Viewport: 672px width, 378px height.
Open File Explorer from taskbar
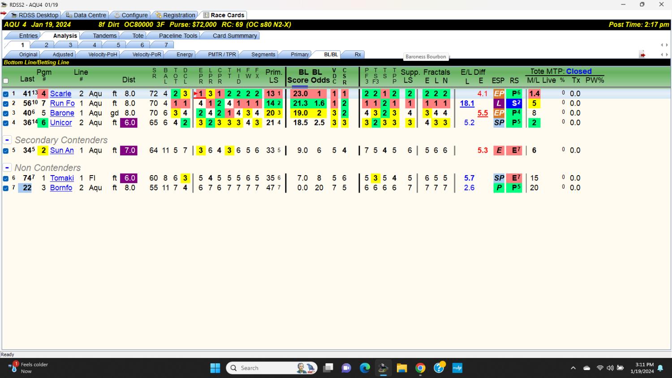tap(402, 368)
